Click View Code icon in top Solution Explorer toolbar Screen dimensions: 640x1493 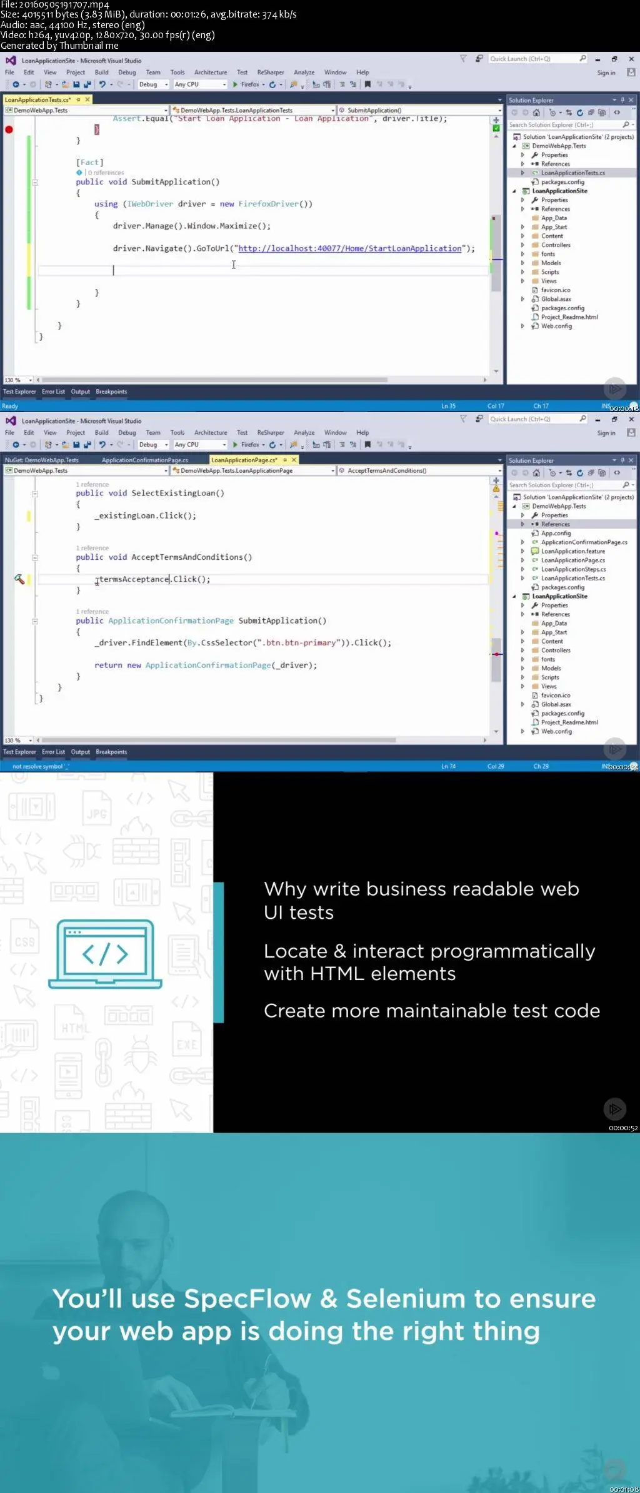[x=617, y=113]
